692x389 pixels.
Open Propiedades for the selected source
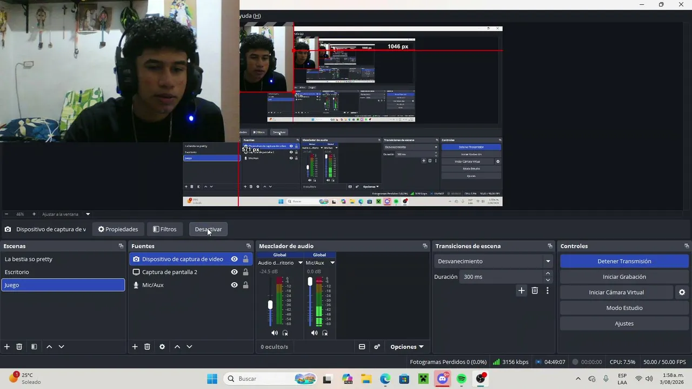(x=118, y=229)
